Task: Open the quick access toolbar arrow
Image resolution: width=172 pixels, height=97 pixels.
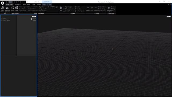Action: pos(27,2)
